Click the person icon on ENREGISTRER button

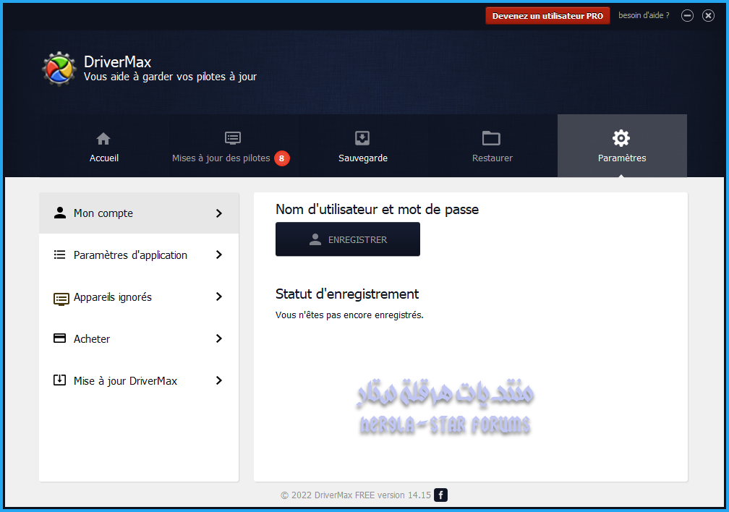(x=315, y=239)
